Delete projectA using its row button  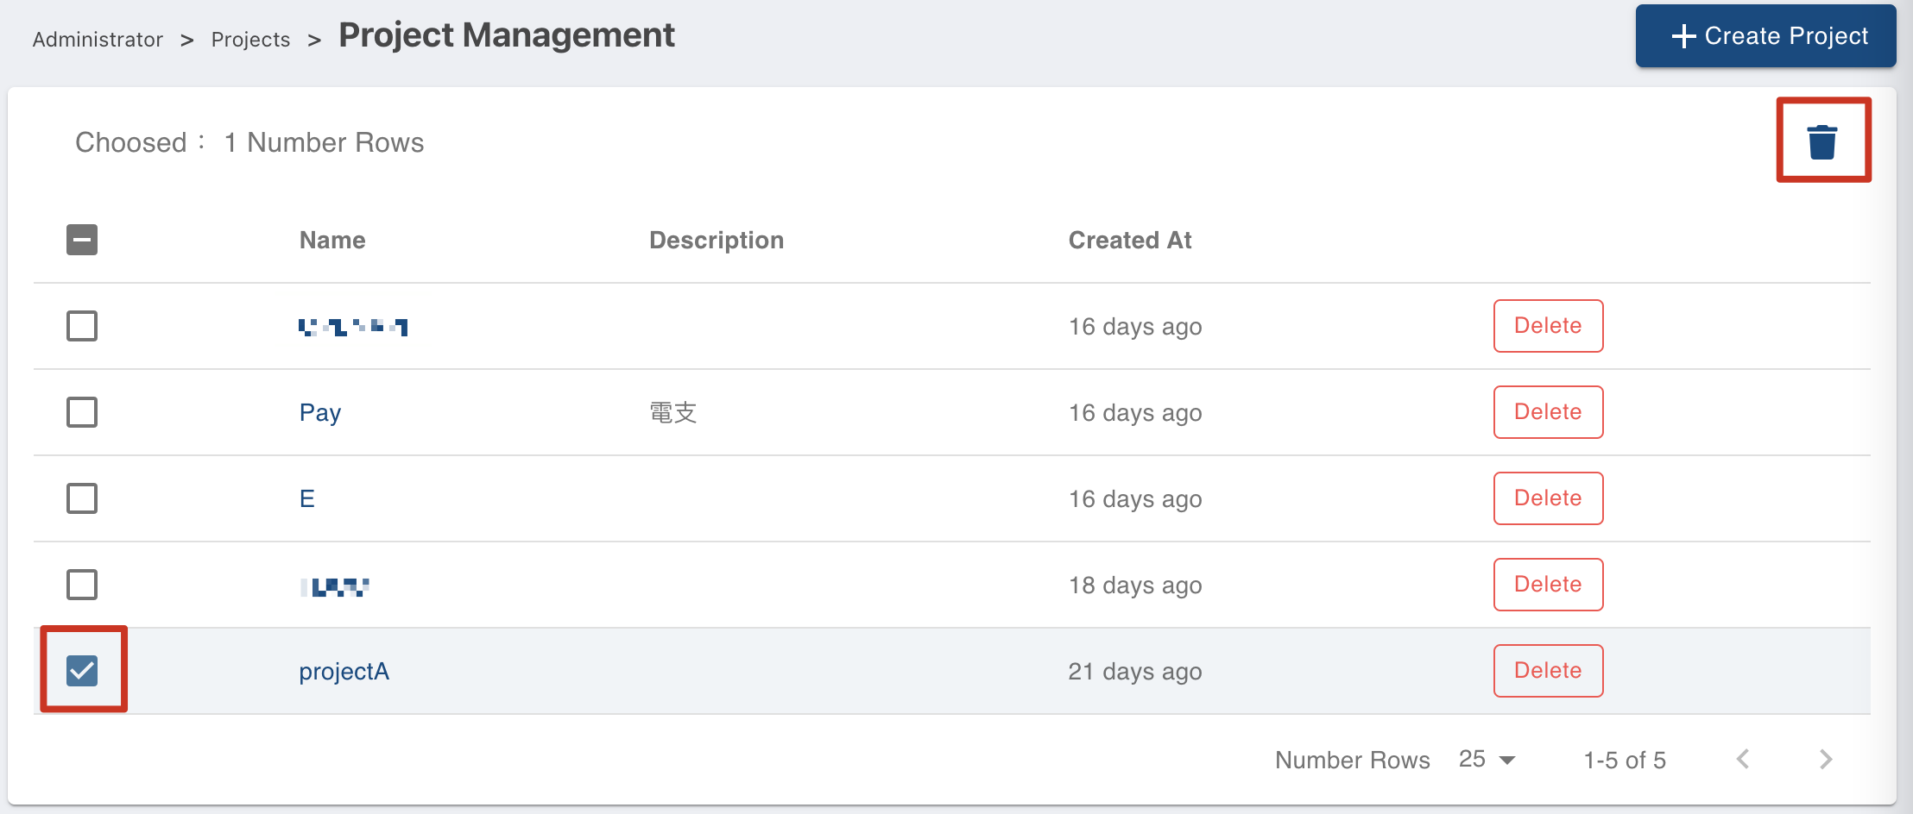[x=1548, y=671]
